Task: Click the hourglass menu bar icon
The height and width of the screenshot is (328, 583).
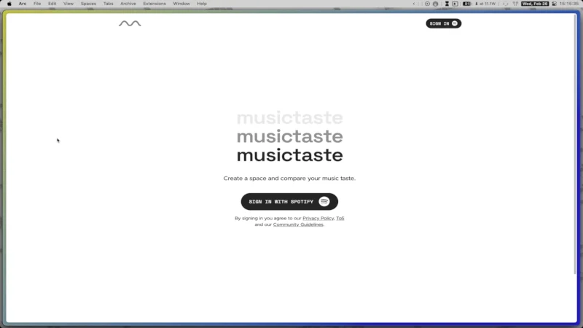Action: coord(447,4)
